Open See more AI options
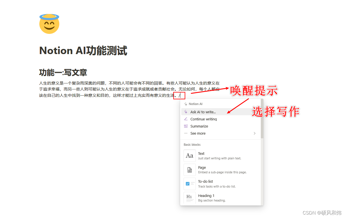 pos(221,133)
